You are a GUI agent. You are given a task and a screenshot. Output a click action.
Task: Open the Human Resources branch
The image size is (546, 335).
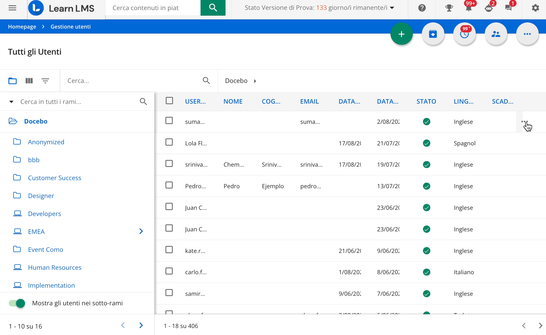[x=55, y=267]
